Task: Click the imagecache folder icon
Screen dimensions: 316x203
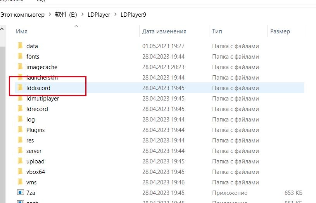Action: 21,67
